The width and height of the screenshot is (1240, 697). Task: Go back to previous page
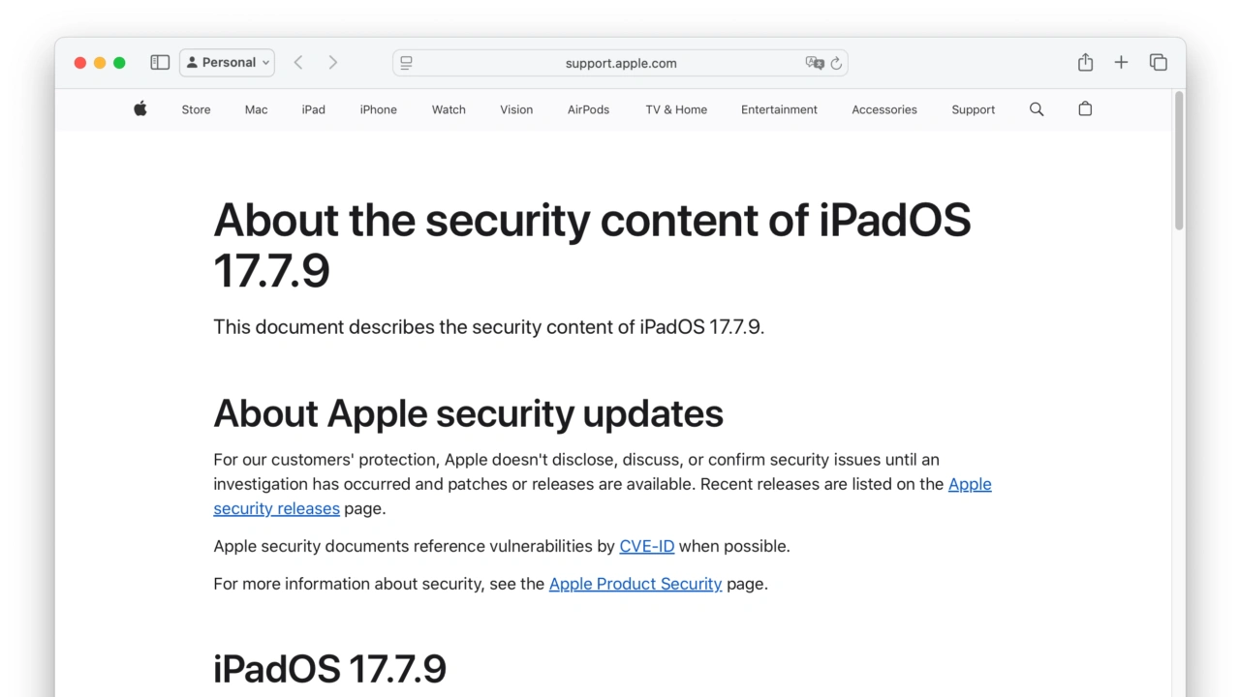coord(298,63)
